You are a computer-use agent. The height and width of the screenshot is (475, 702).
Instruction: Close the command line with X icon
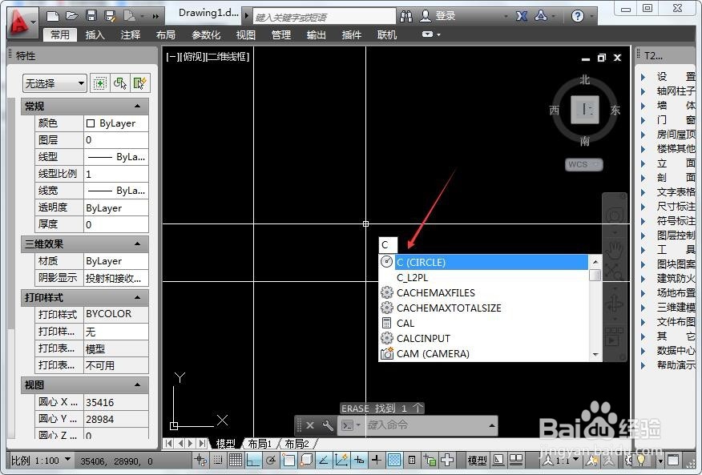[310, 425]
